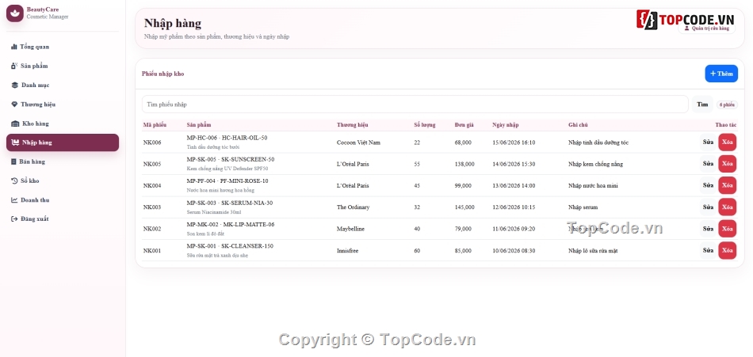This screenshot has width=753, height=357.
Task: Click the Sản phẩm column header
Action: coord(199,125)
